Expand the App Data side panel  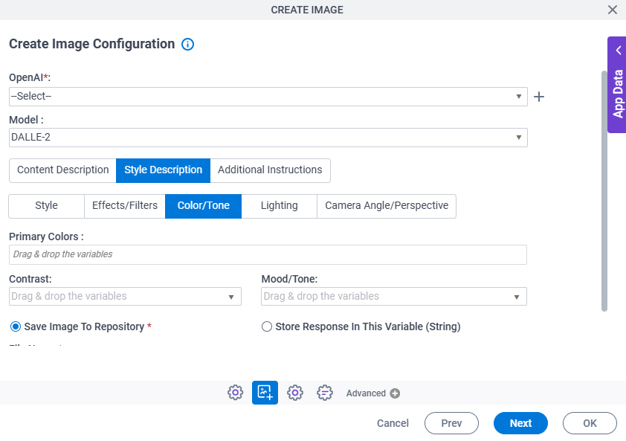pos(617,85)
